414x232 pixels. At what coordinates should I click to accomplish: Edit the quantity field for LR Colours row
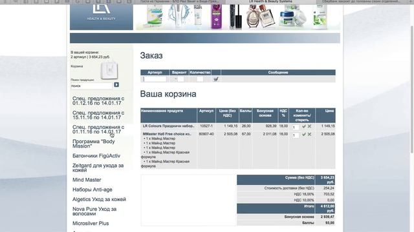(296, 128)
